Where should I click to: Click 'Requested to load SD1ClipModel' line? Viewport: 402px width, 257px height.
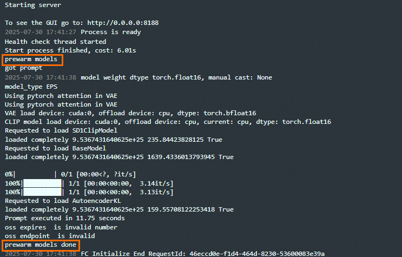[x=61, y=130]
